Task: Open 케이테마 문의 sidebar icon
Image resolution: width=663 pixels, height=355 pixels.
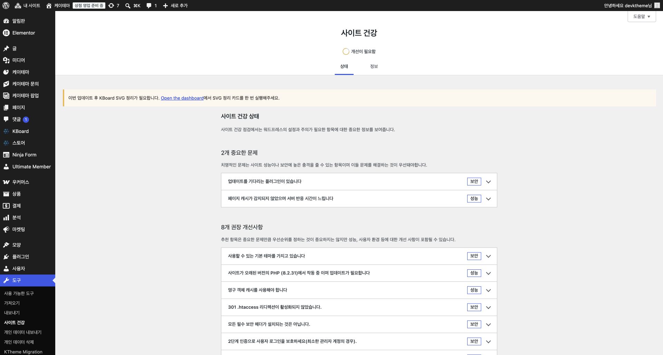Action: 6,84
